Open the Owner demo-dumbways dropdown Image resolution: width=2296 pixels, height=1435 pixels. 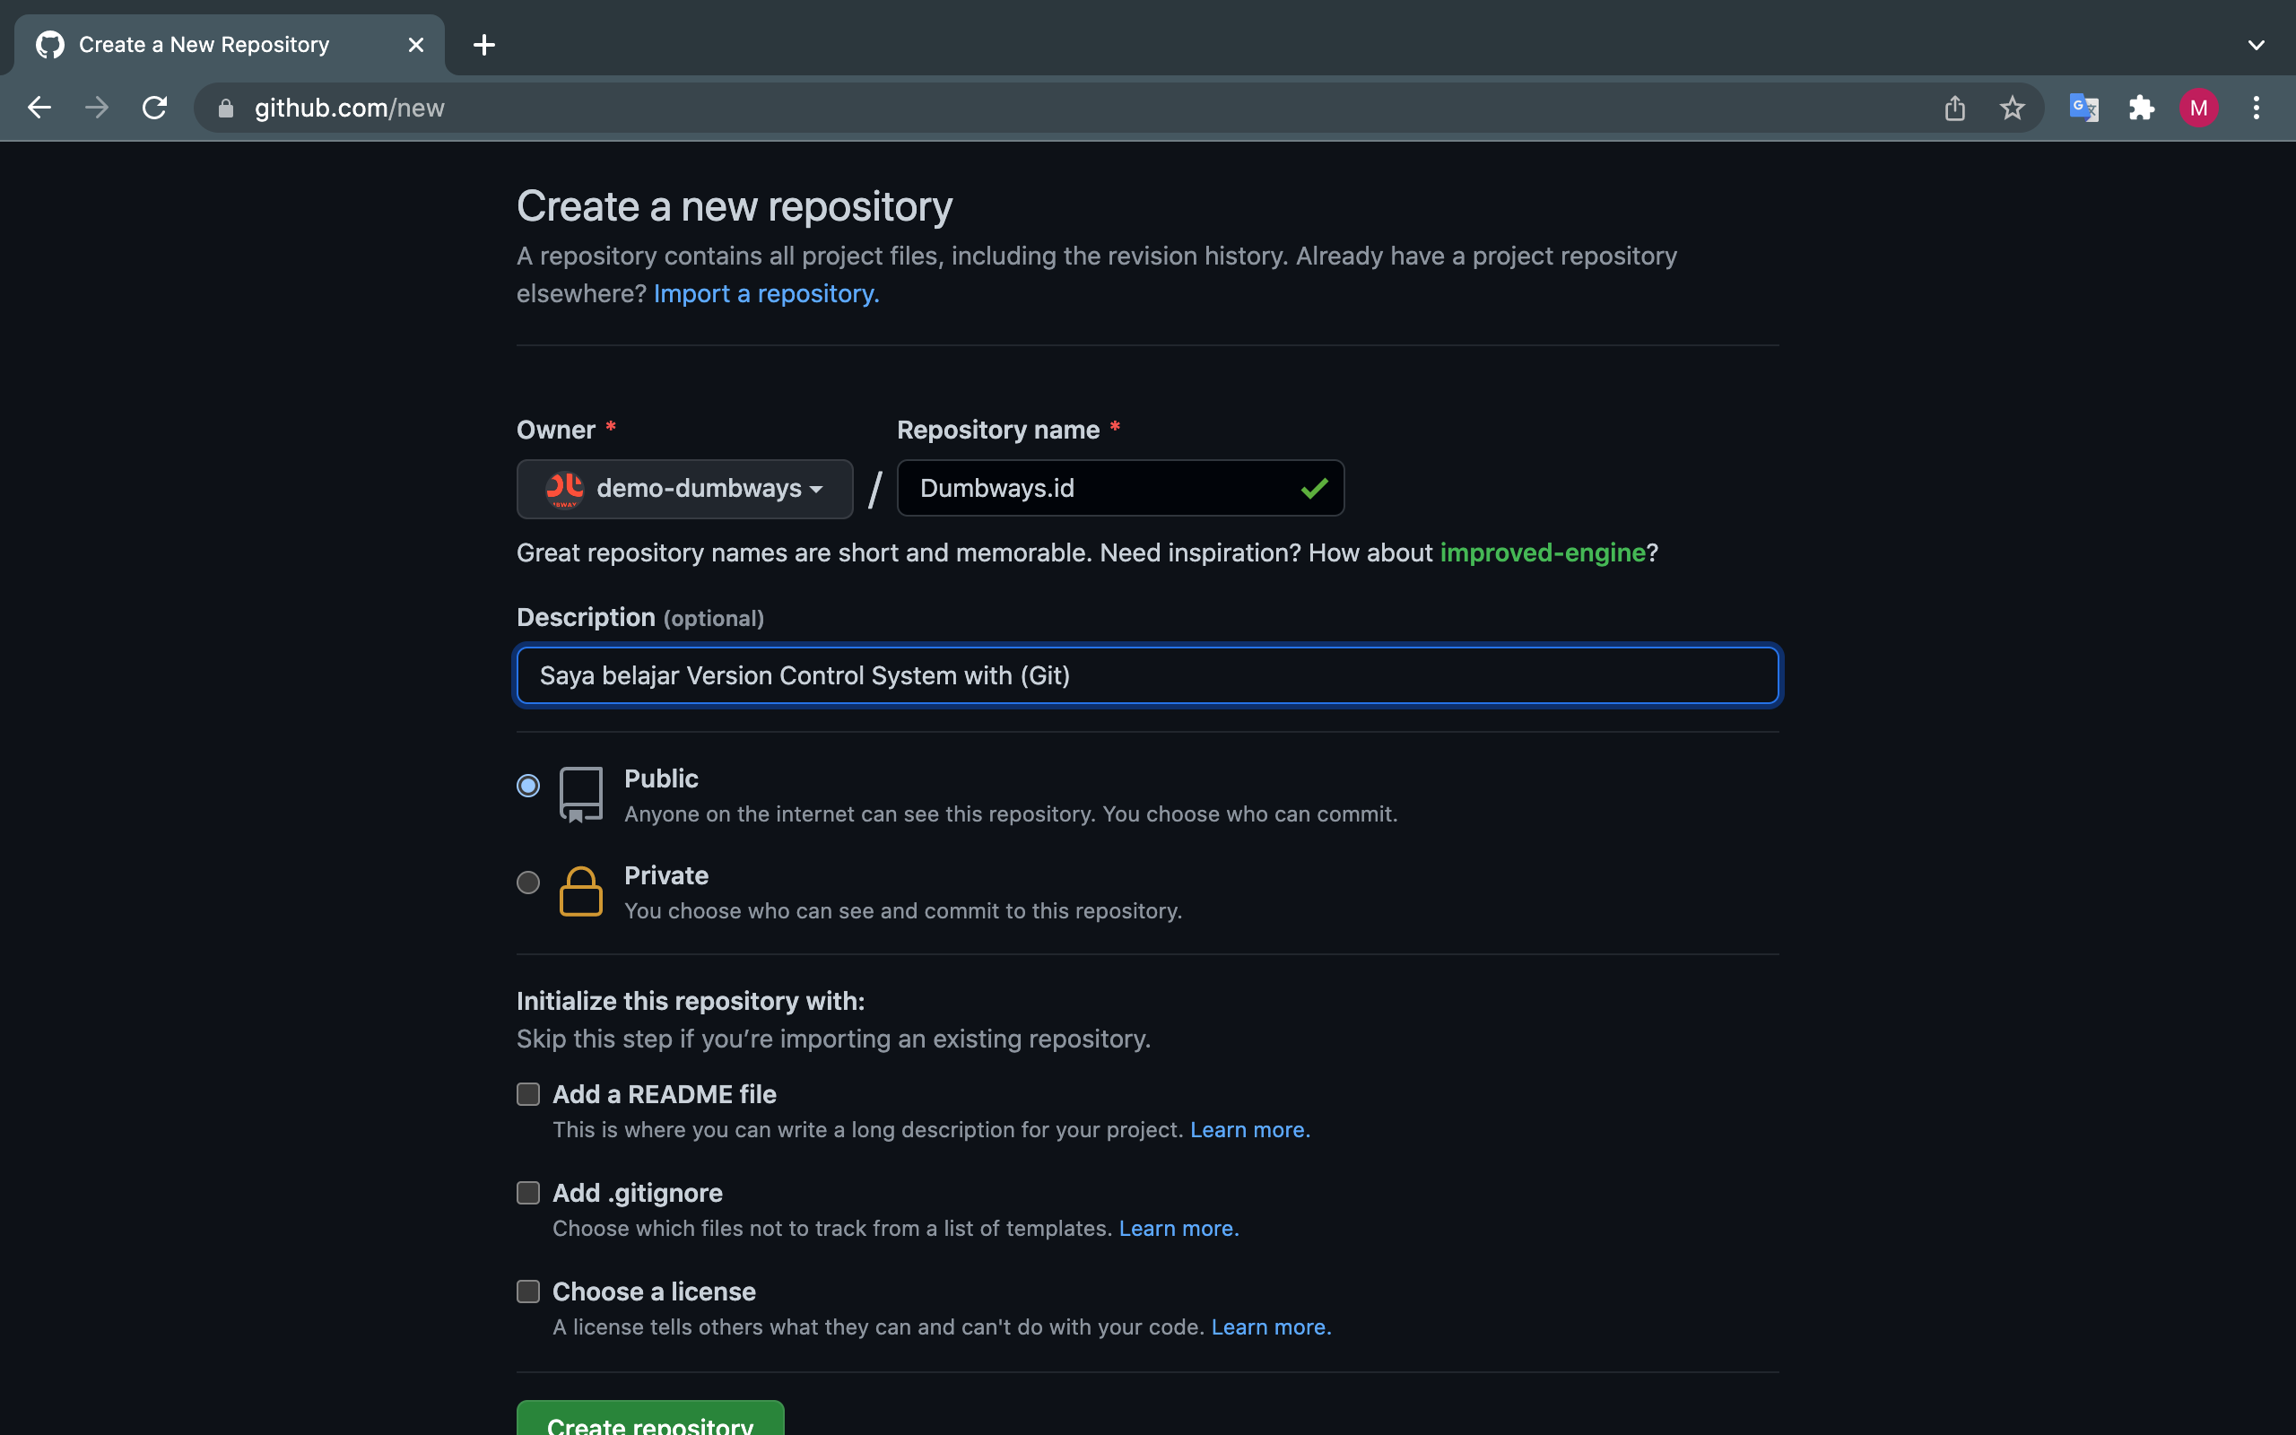tap(684, 489)
